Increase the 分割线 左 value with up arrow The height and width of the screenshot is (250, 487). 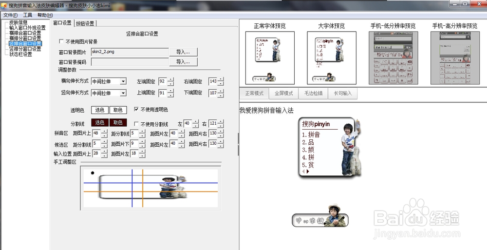pos(195,121)
